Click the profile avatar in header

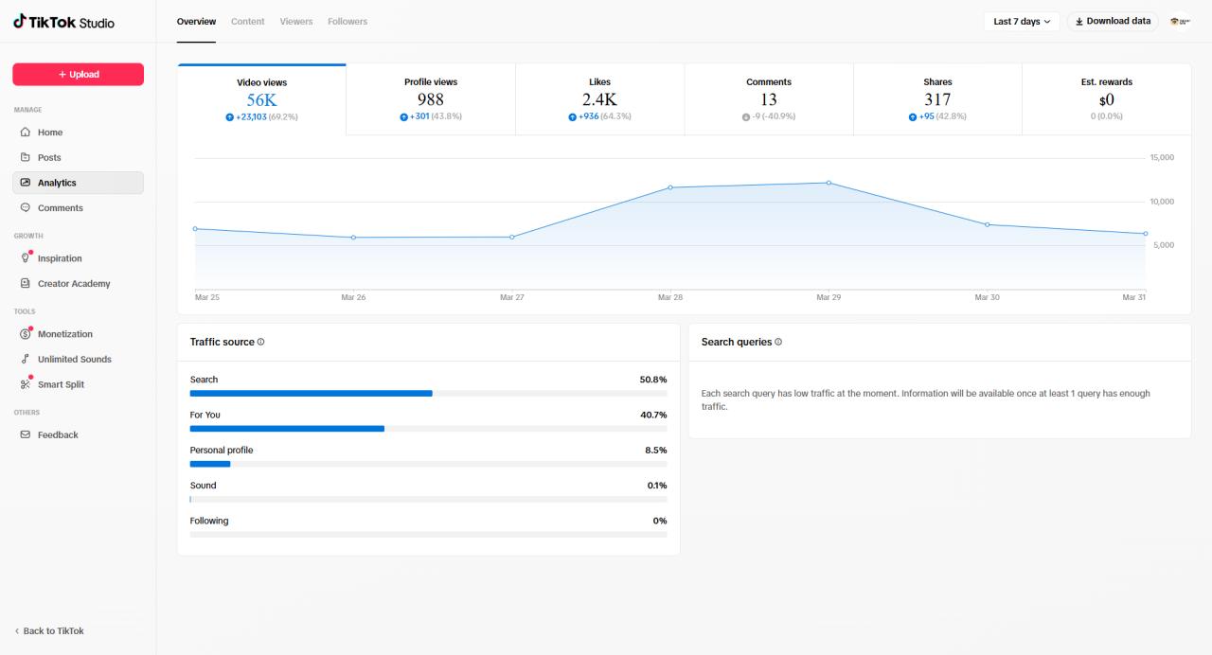[1180, 21]
